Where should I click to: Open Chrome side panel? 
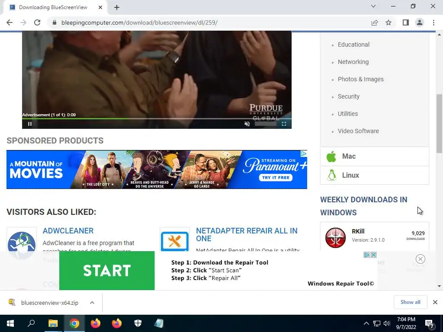click(x=406, y=22)
